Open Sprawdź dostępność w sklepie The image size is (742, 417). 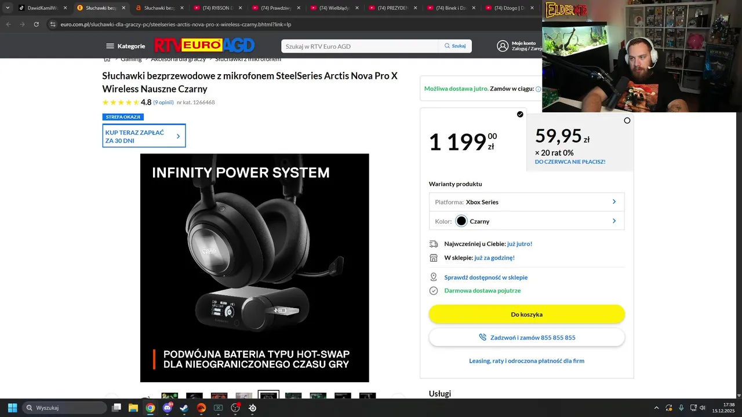click(486, 277)
